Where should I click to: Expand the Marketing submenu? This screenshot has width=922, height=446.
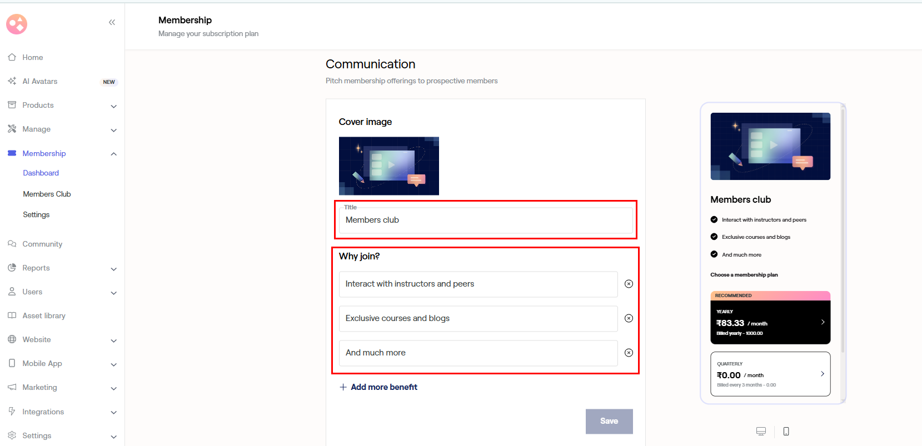click(113, 388)
